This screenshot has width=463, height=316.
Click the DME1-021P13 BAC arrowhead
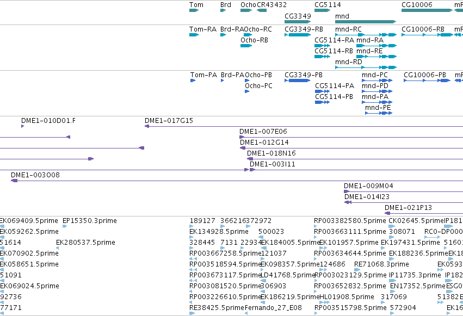point(387,213)
